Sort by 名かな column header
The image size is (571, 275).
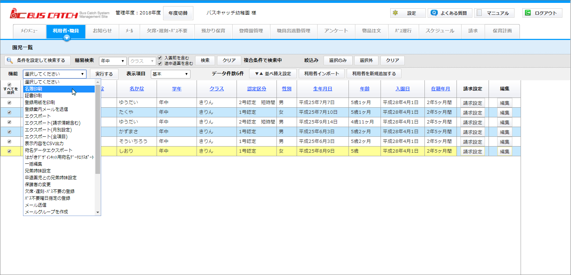137,89
